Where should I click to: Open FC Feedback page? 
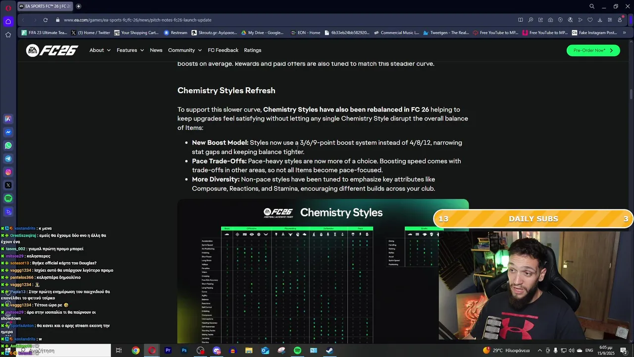[x=223, y=50]
